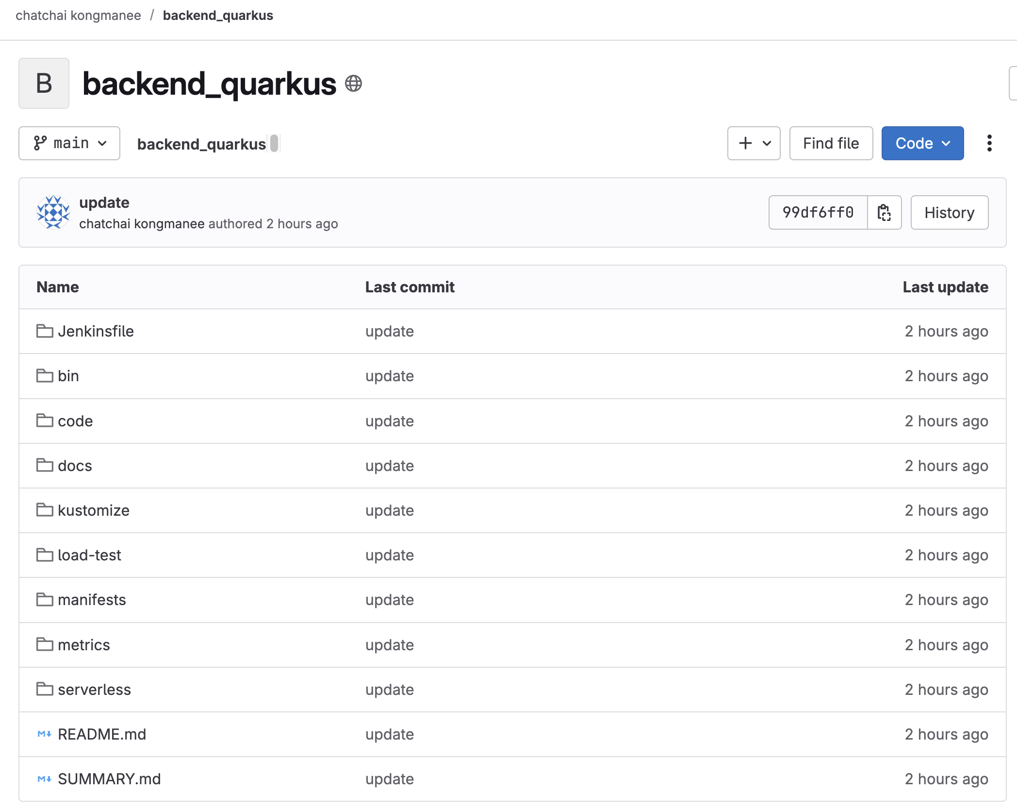This screenshot has width=1017, height=810.
Task: Click the Last commit column header
Action: [410, 287]
